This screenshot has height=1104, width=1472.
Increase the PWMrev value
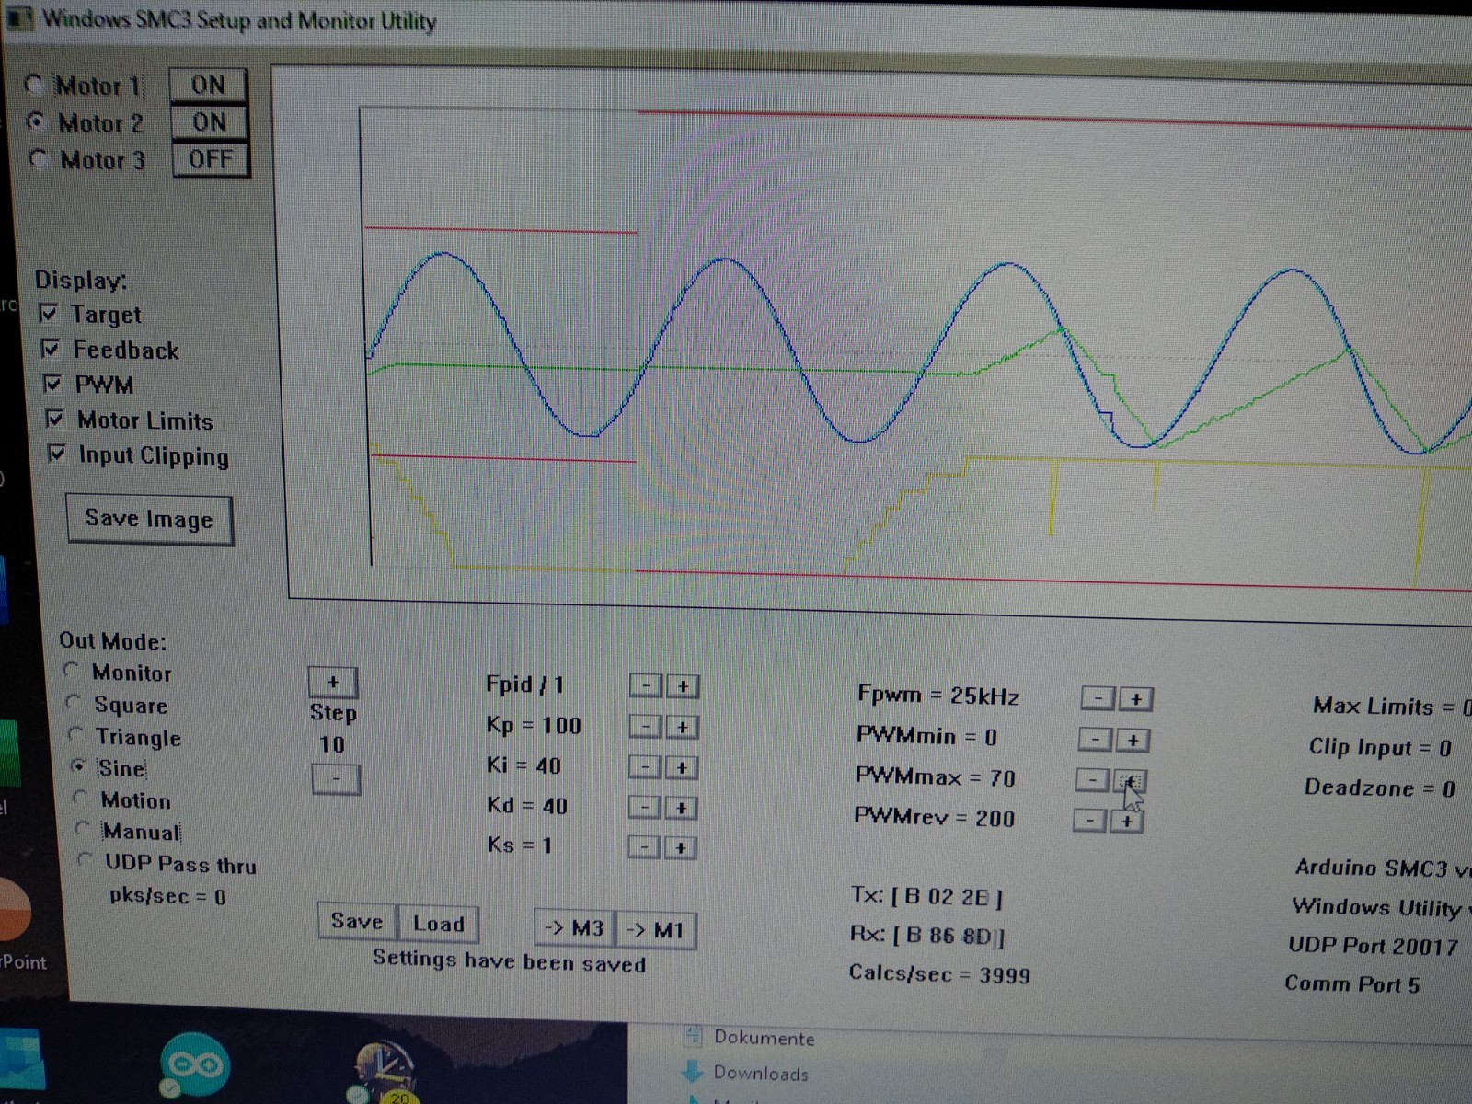(1127, 821)
